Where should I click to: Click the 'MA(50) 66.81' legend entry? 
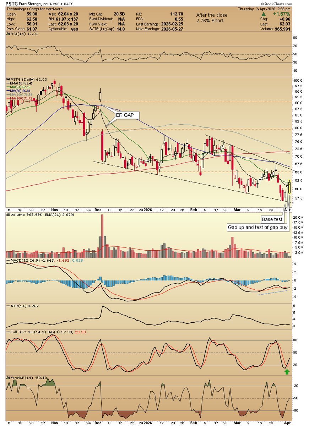pos(18,91)
